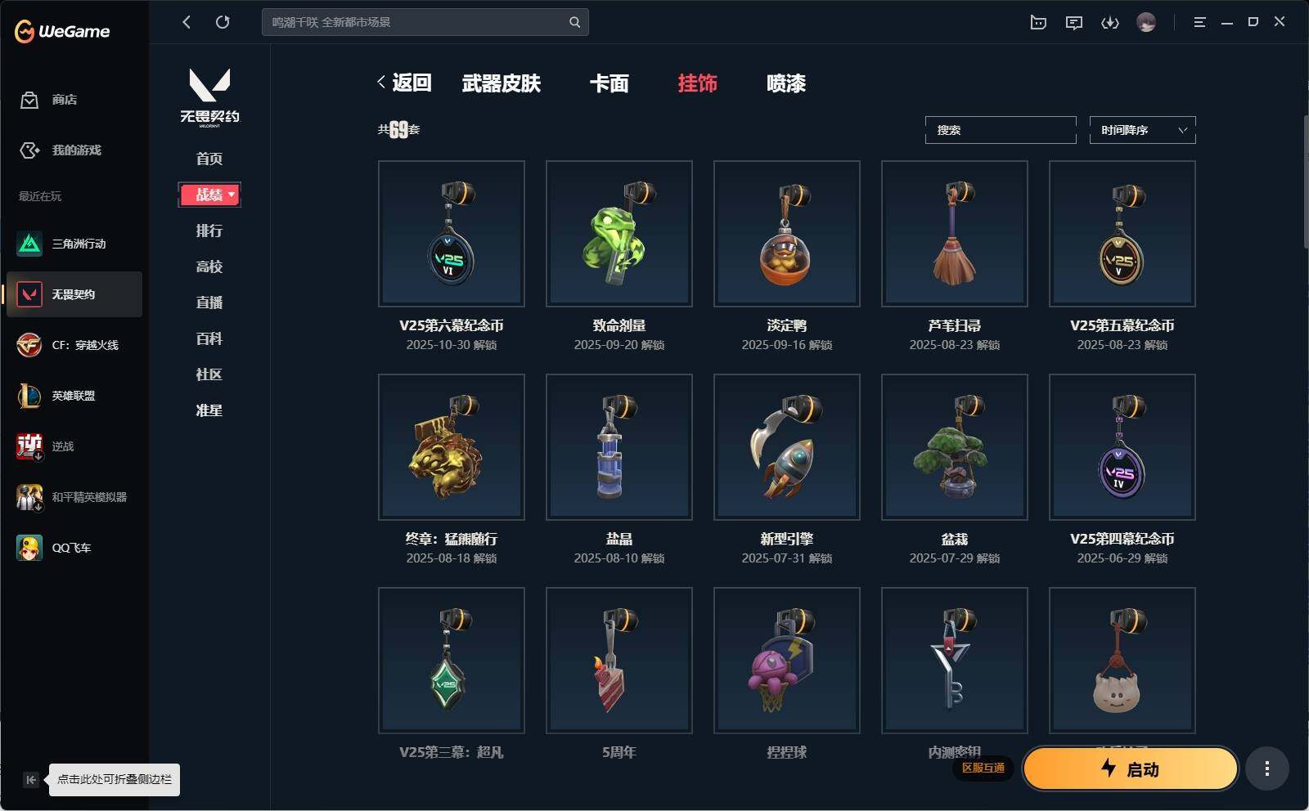Screen dimensions: 1309x811
Task: Click the 搜索 search input field
Action: (x=1001, y=130)
